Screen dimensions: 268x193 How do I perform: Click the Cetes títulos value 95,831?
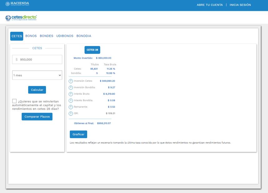pos(94,69)
